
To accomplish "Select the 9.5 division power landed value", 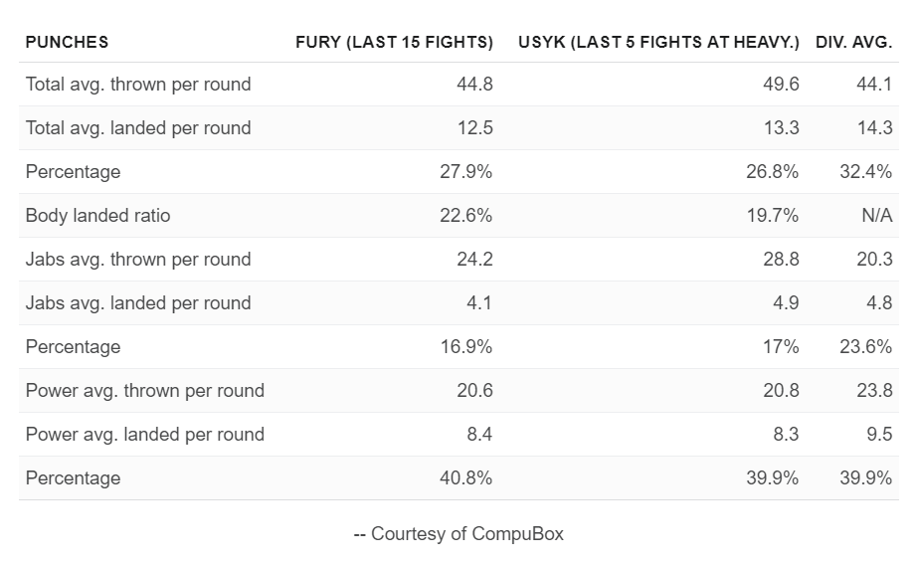I will 879,435.
